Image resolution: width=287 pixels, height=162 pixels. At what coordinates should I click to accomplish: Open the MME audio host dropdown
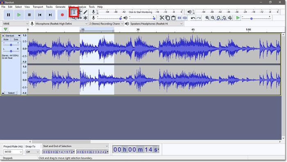[16, 24]
